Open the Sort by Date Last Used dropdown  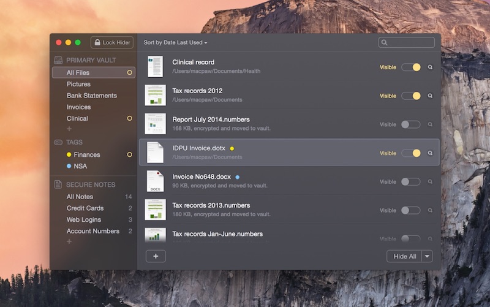pyautogui.click(x=175, y=43)
